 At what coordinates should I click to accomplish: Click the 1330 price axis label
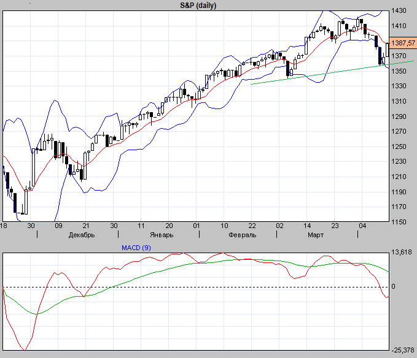[x=399, y=86]
